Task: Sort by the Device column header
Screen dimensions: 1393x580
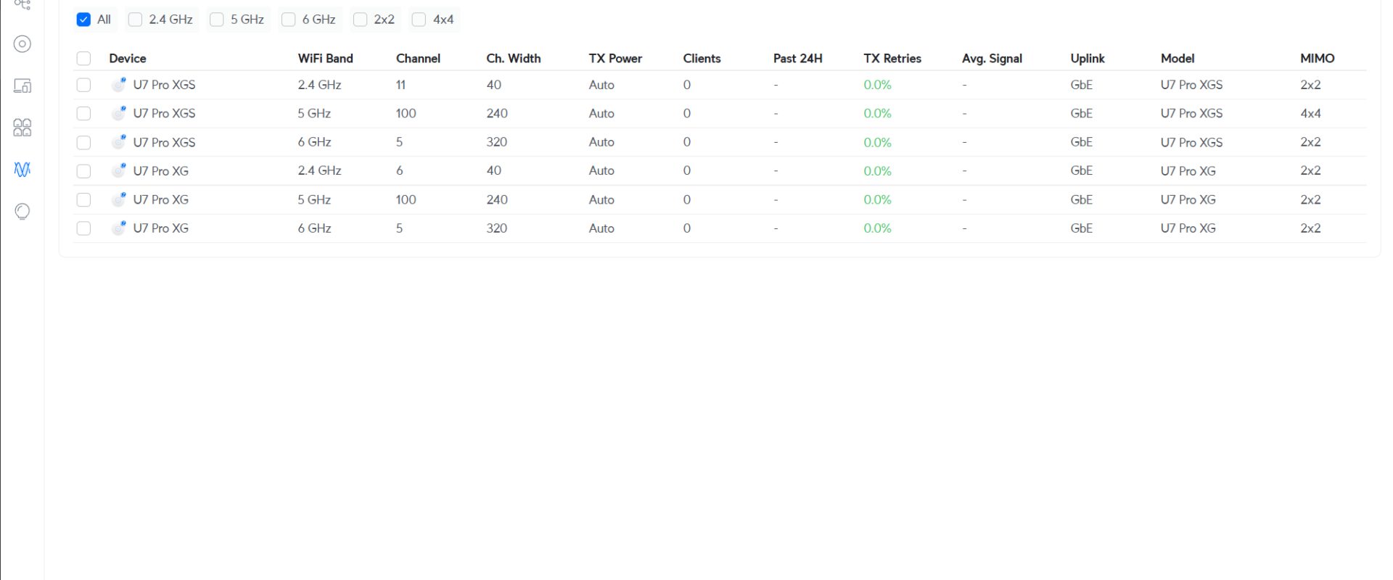Action: pos(128,59)
